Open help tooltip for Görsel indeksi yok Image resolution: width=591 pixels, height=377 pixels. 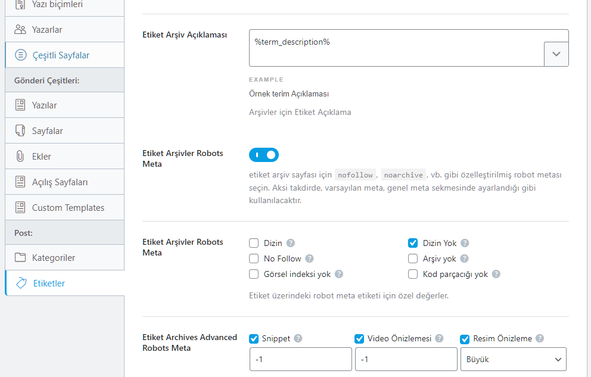339,274
